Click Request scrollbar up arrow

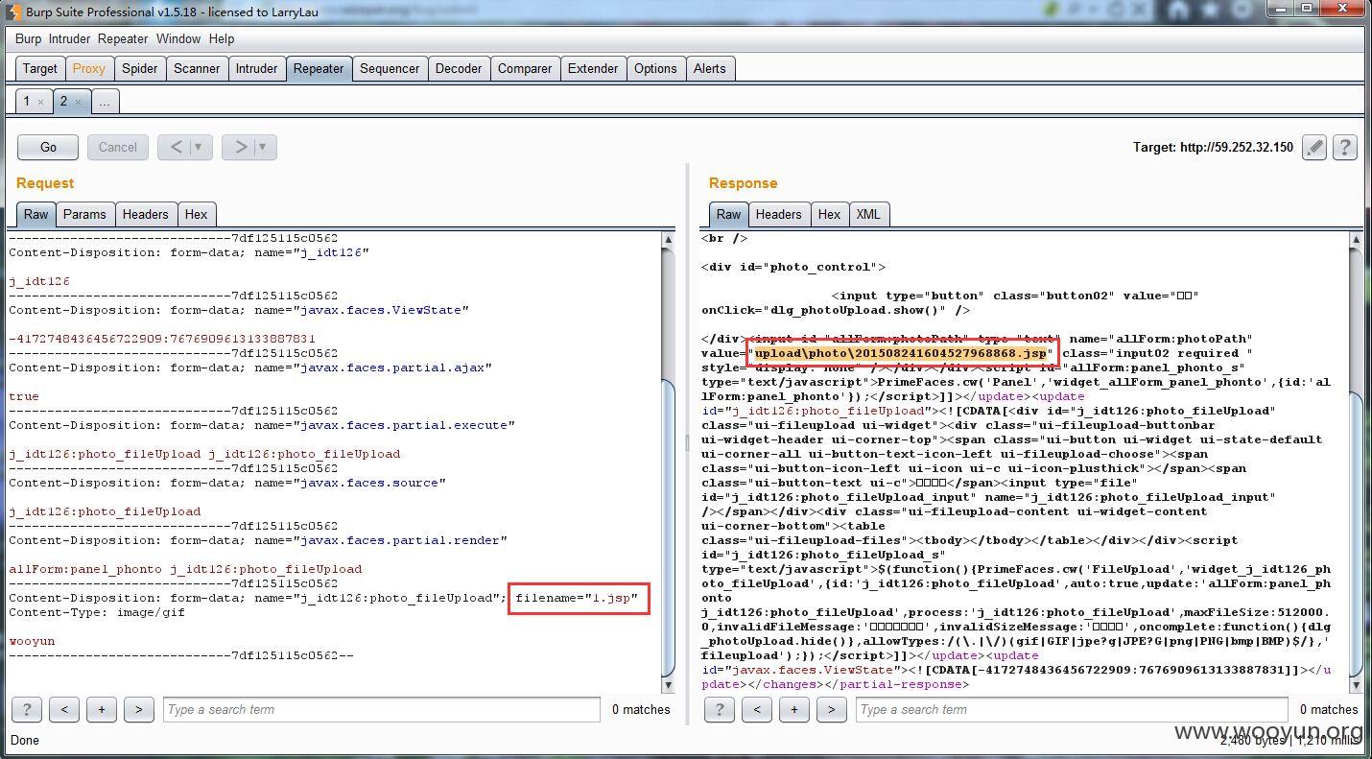[x=669, y=239]
